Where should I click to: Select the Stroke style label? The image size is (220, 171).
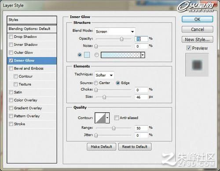[19, 124]
